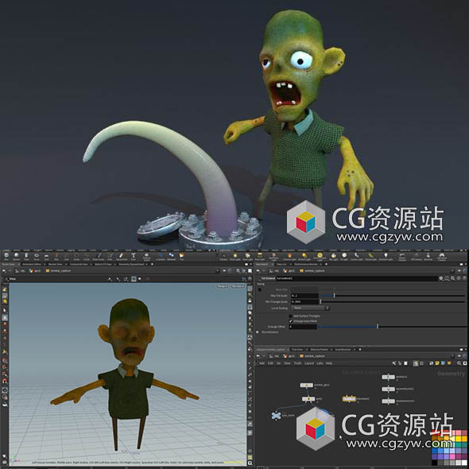Select the File shelf tool

[181, 257]
